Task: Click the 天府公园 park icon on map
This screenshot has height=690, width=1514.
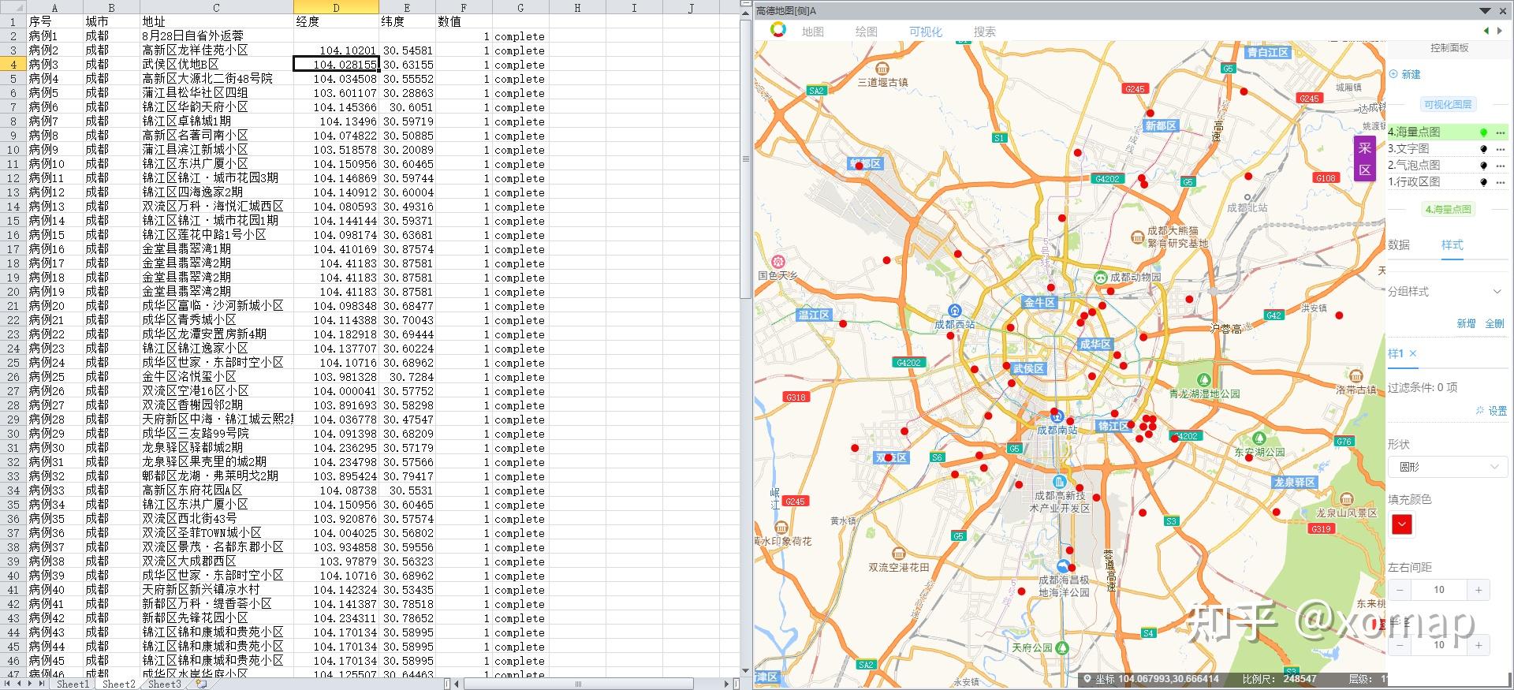Action: tap(1063, 647)
